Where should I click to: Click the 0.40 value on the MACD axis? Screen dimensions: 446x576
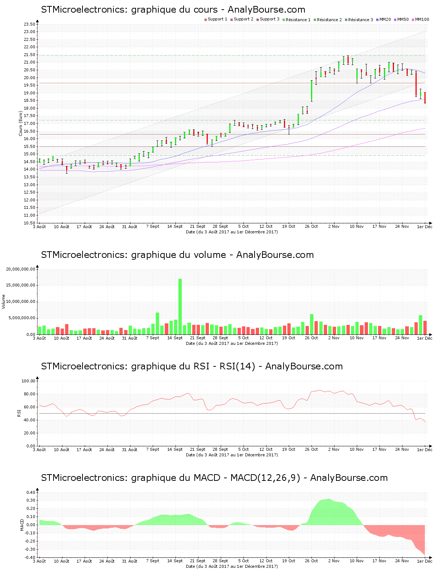click(31, 492)
